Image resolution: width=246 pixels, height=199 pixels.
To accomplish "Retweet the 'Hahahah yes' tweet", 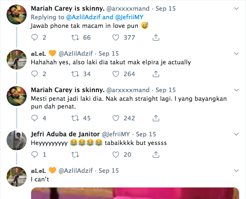I will pyautogui.click(x=75, y=74).
